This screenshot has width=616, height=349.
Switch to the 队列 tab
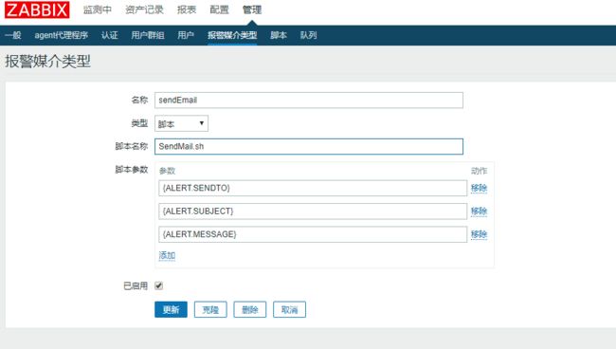pos(308,35)
